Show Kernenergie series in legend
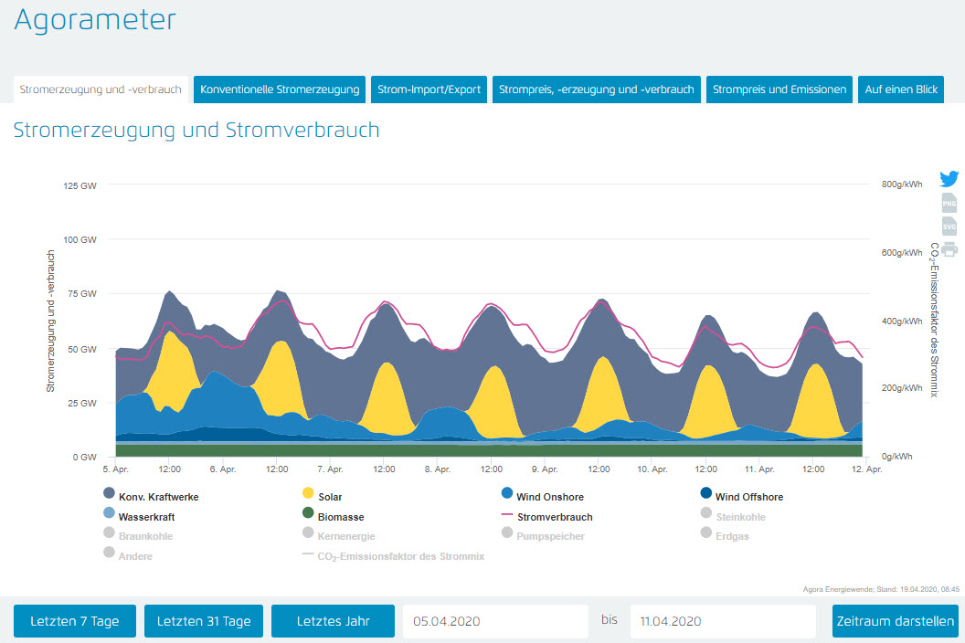 (348, 536)
